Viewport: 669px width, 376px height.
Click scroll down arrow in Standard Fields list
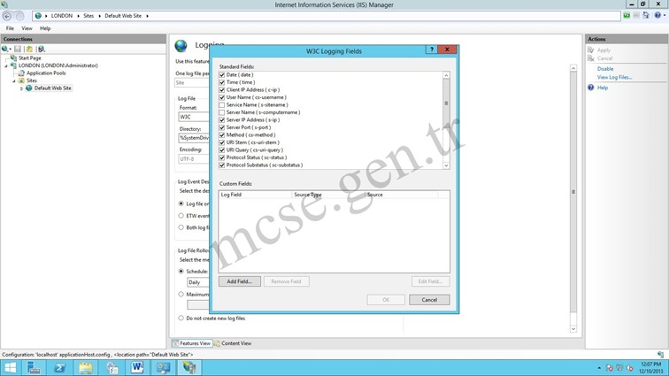coord(446,165)
